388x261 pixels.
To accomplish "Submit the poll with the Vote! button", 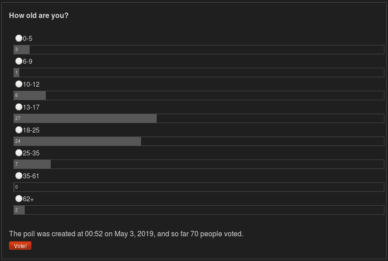I will [20, 246].
